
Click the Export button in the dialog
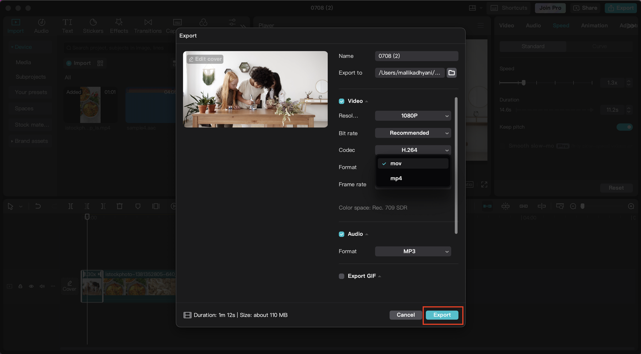tap(442, 315)
